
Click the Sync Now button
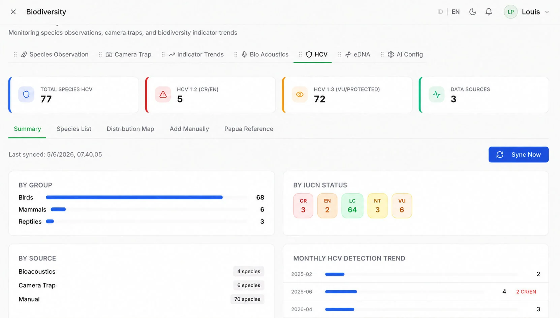[x=519, y=155]
